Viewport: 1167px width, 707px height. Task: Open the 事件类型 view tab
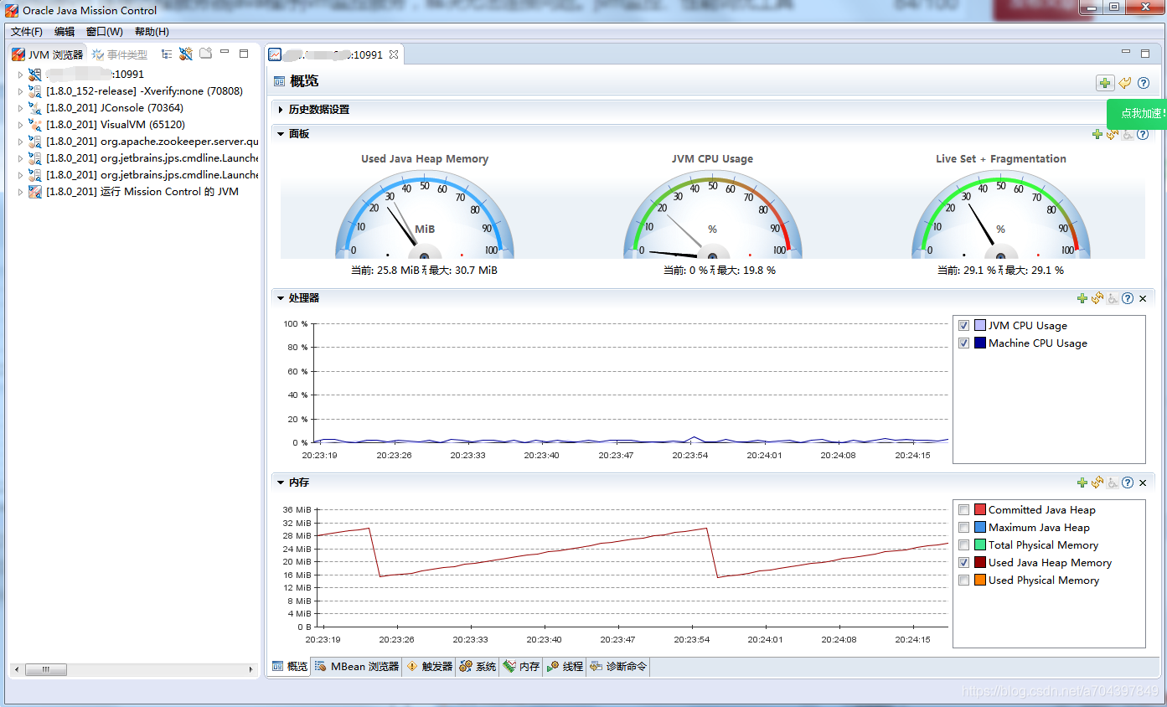[119, 54]
